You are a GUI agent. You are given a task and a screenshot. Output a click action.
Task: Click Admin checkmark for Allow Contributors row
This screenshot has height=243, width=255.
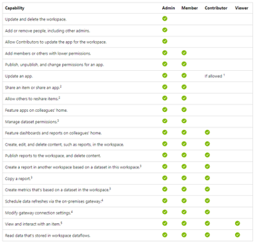coord(165,41)
